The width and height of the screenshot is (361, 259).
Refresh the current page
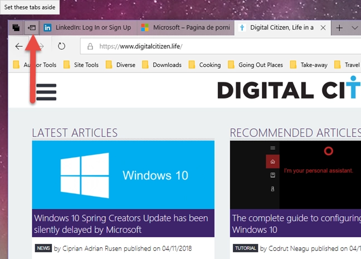click(61, 46)
